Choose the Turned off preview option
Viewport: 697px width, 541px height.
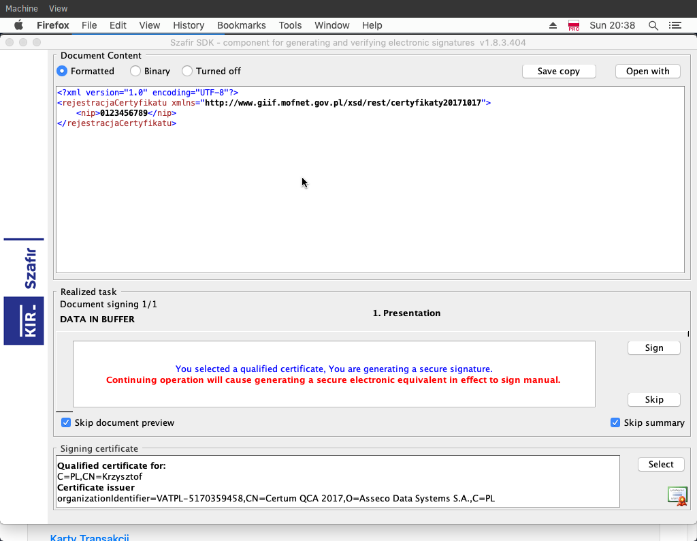click(x=187, y=71)
